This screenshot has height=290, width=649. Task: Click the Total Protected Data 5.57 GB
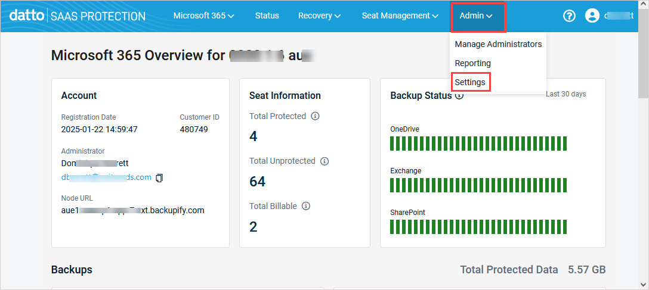586,270
